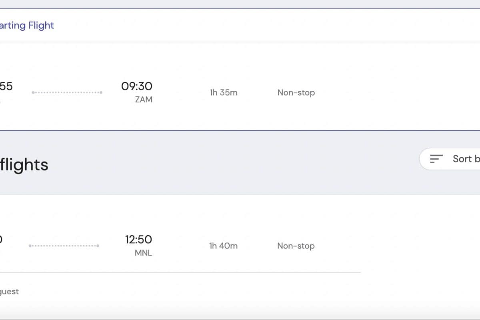Click the 1h 40m flight duration
The width and height of the screenshot is (480, 320).
point(223,246)
